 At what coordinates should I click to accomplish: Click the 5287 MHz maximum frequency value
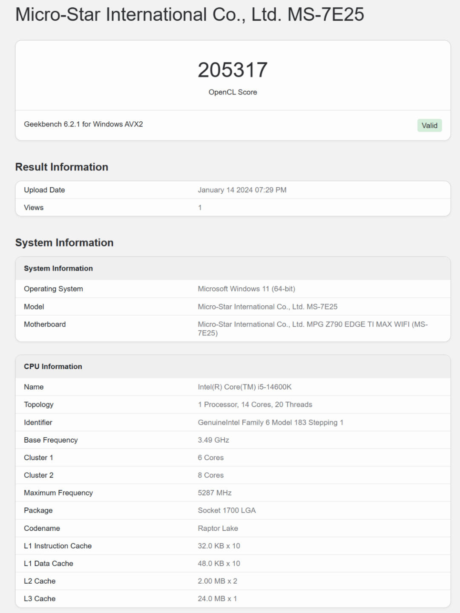(215, 493)
